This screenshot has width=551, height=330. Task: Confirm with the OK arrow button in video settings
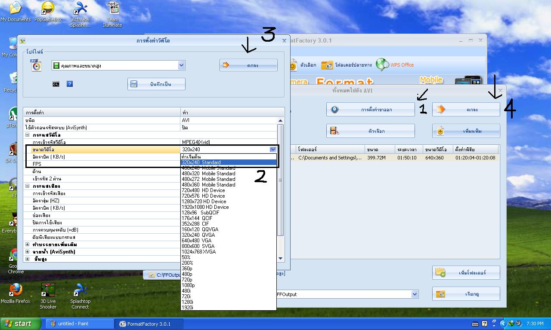coord(248,65)
